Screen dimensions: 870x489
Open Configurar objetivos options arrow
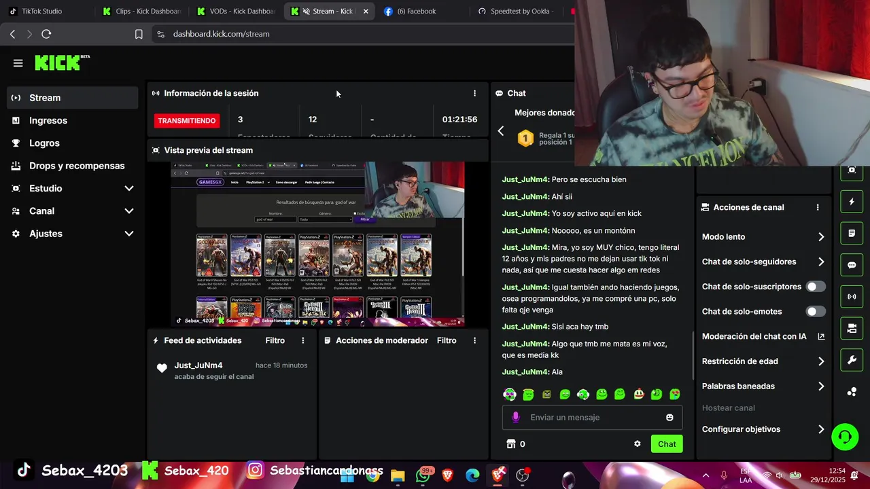tap(821, 429)
